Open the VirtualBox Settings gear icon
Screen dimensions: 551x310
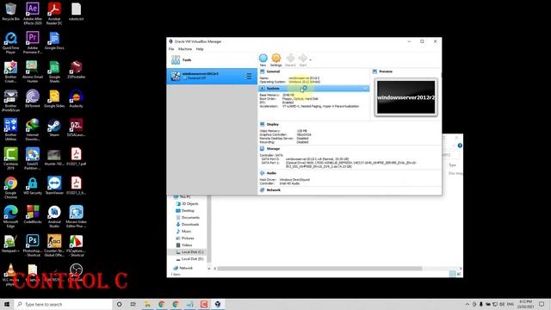click(275, 59)
